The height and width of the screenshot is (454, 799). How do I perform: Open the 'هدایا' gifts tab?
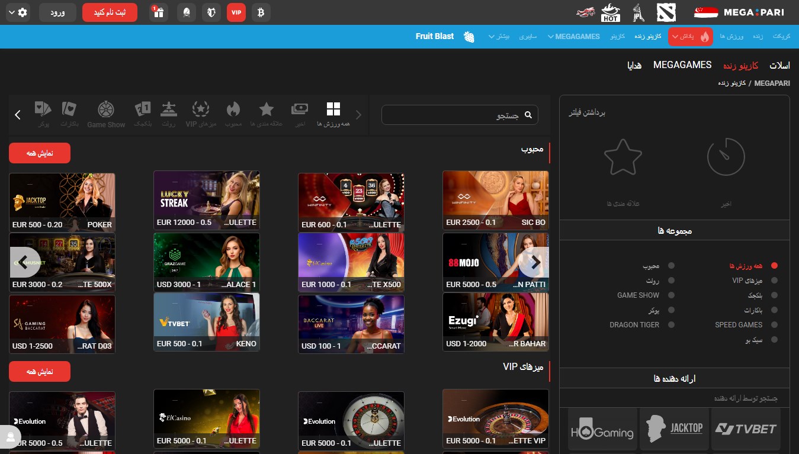[x=634, y=65]
